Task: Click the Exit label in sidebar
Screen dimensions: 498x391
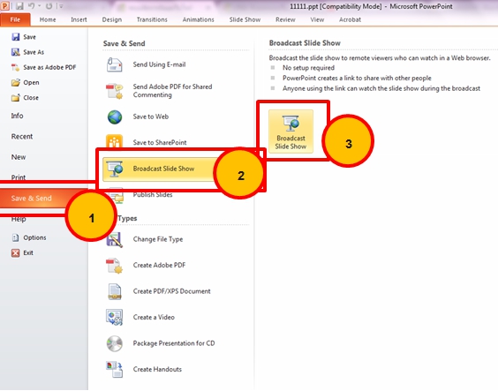Action: tap(28, 253)
